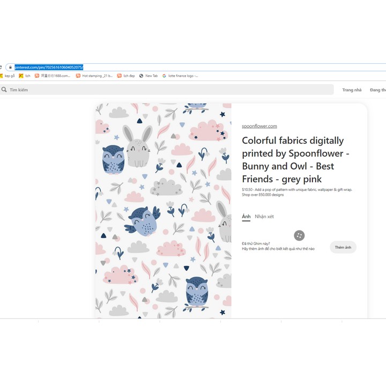This screenshot has height=386, width=386.
Task: Open the 'Hot stamping _21 b...' bookmark
Action: (x=94, y=76)
